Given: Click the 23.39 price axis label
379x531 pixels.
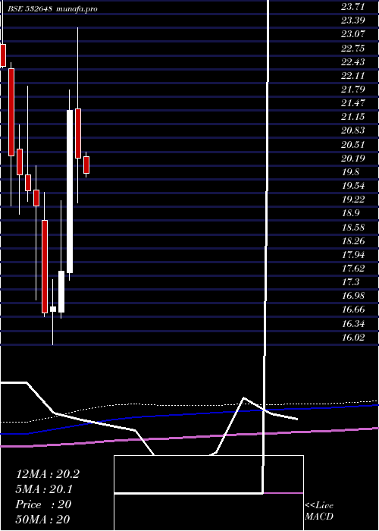Looking at the screenshot, I should click(x=353, y=20).
